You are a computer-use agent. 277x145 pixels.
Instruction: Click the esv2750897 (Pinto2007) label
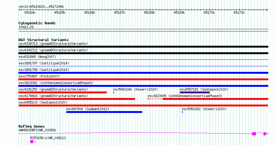pyautogui.click(x=39, y=76)
